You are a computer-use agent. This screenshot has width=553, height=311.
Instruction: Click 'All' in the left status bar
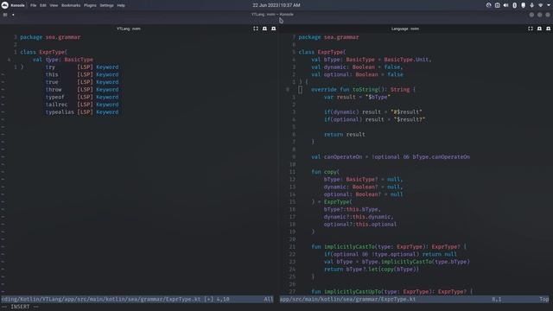click(269, 299)
